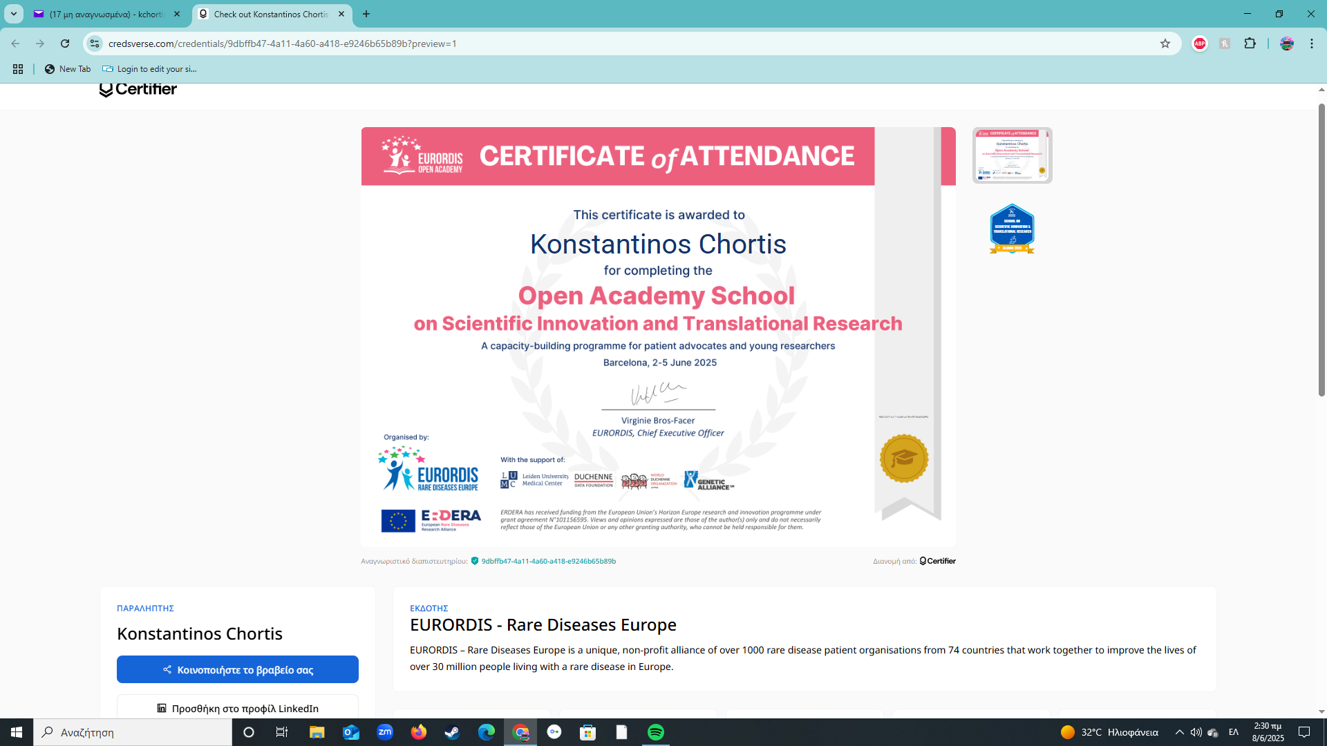
Task: Open Firefox from taskbar
Action: [419, 732]
